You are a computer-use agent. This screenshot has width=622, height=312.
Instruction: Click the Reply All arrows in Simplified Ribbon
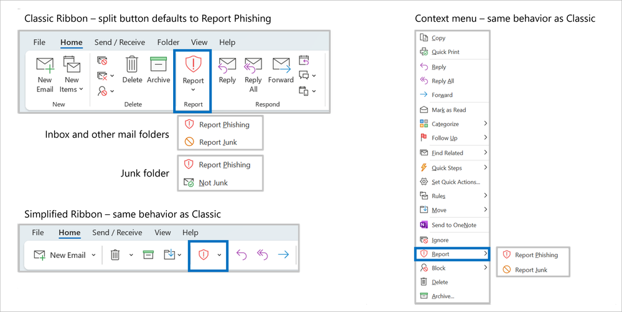(262, 255)
